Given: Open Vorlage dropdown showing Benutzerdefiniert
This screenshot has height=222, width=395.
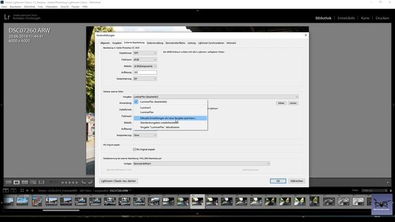Looking at the screenshot, I should [x=202, y=163].
